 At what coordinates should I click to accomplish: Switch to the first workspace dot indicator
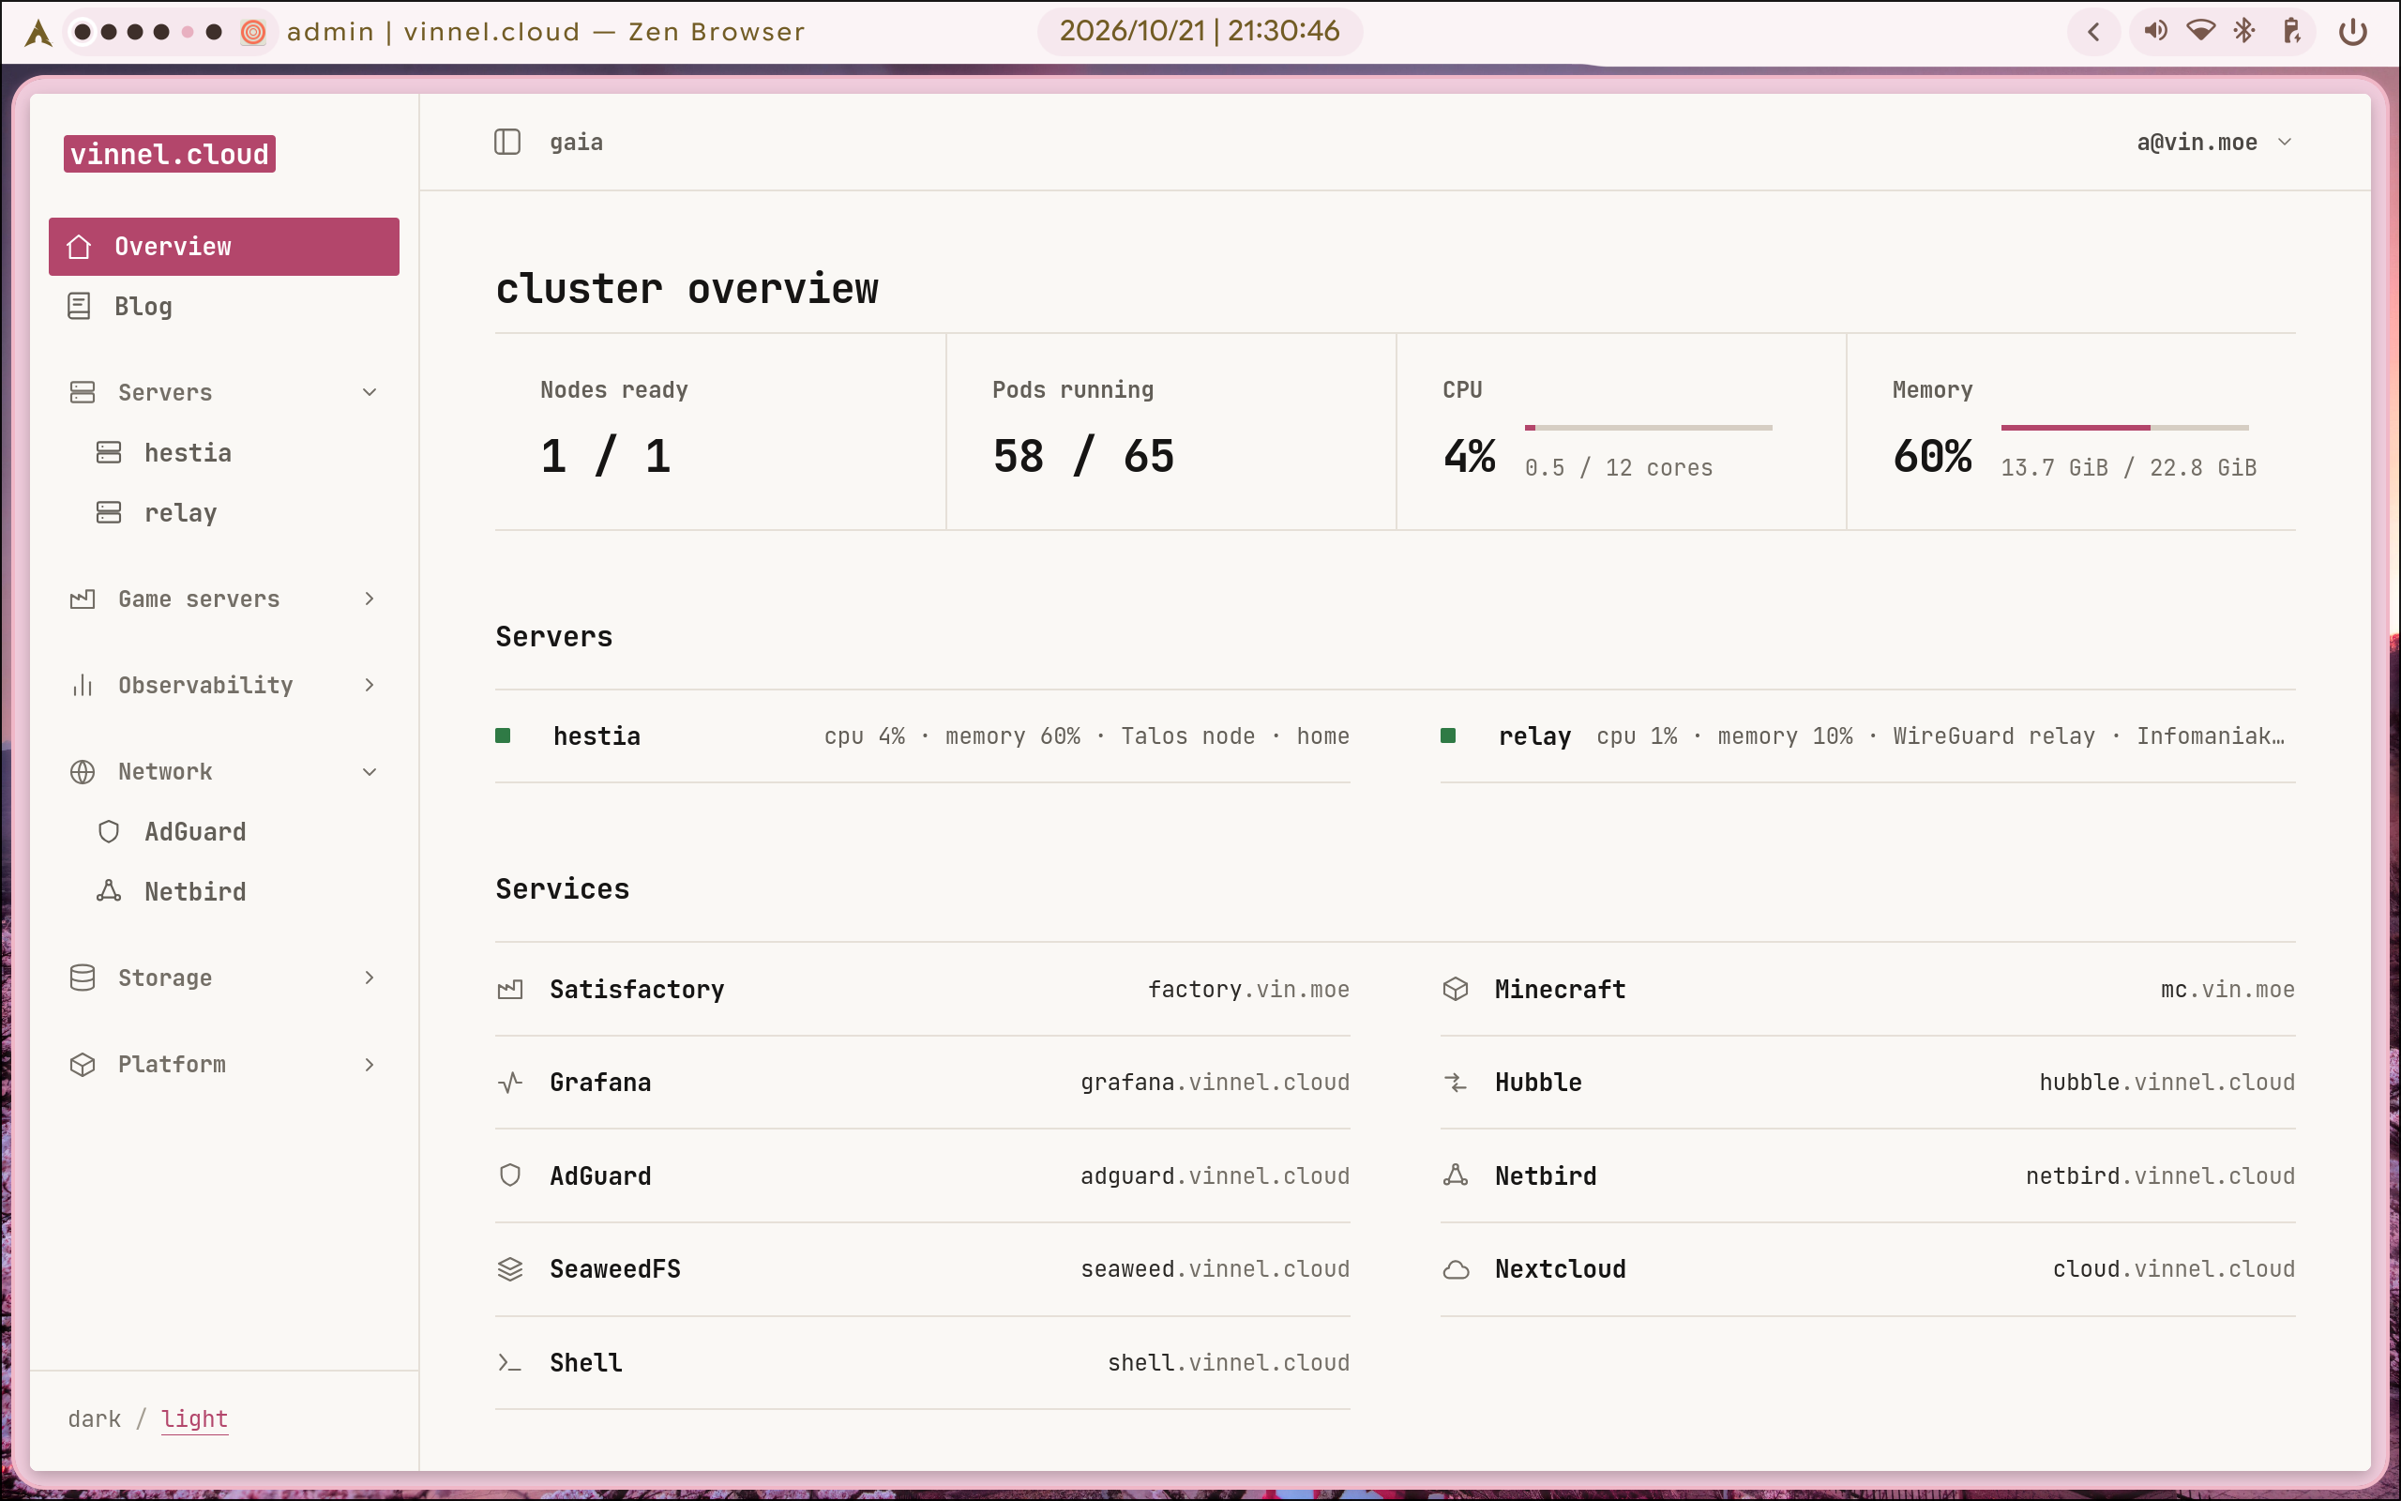83,32
